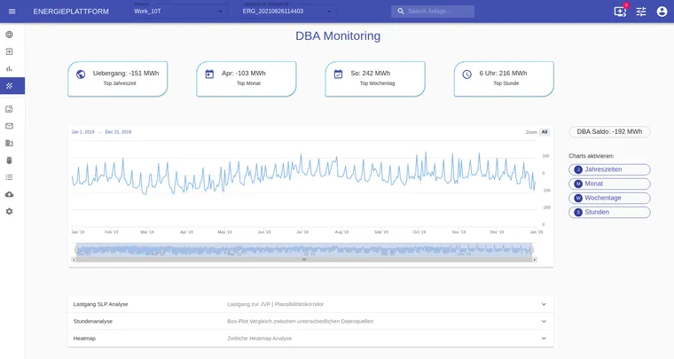Viewport: 674px width, 359px height.
Task: Click the cloud upload sidebar icon
Action: (x=9, y=194)
